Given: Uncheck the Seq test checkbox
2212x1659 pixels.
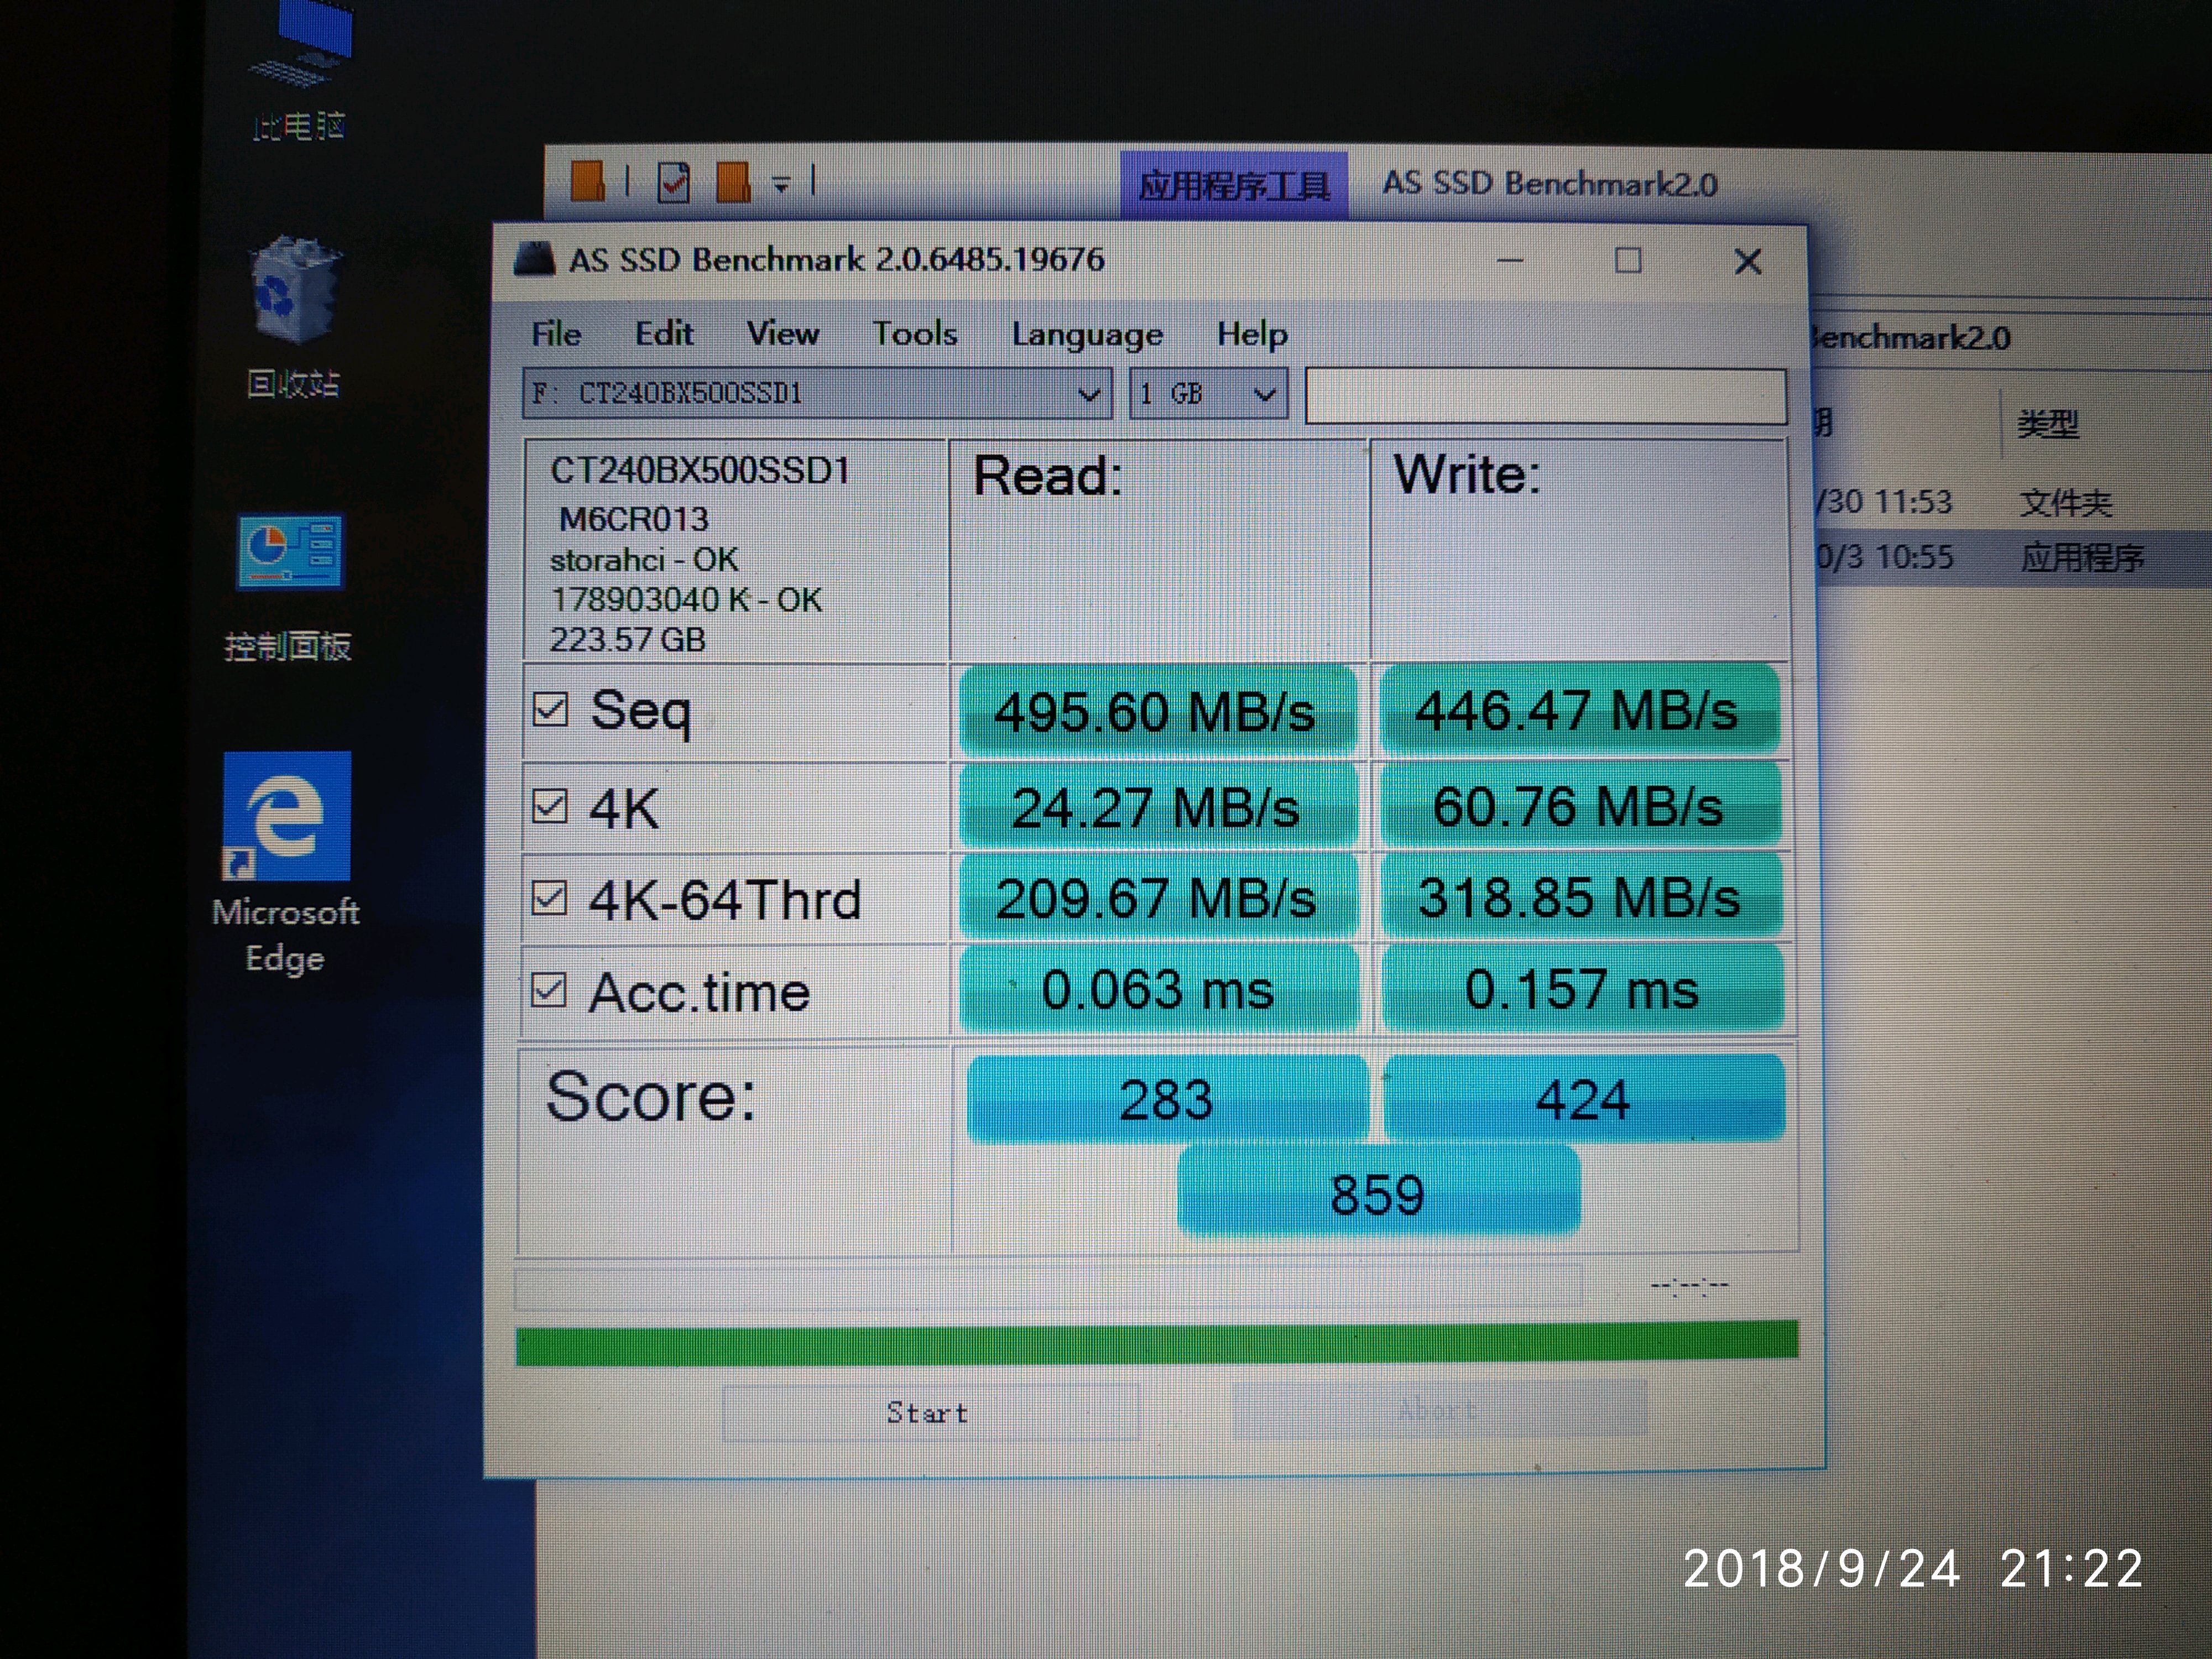Looking at the screenshot, I should (550, 709).
